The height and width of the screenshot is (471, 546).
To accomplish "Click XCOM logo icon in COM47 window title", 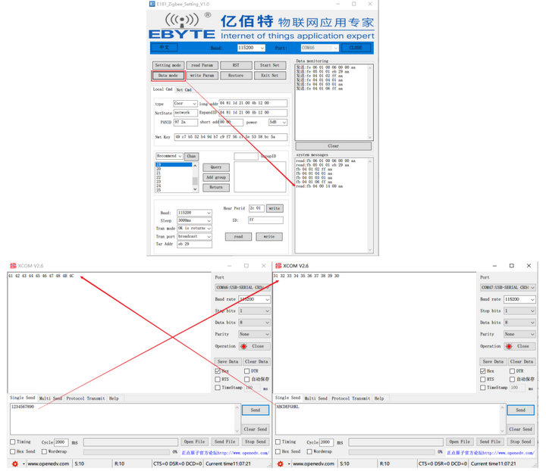I will 278,266.
